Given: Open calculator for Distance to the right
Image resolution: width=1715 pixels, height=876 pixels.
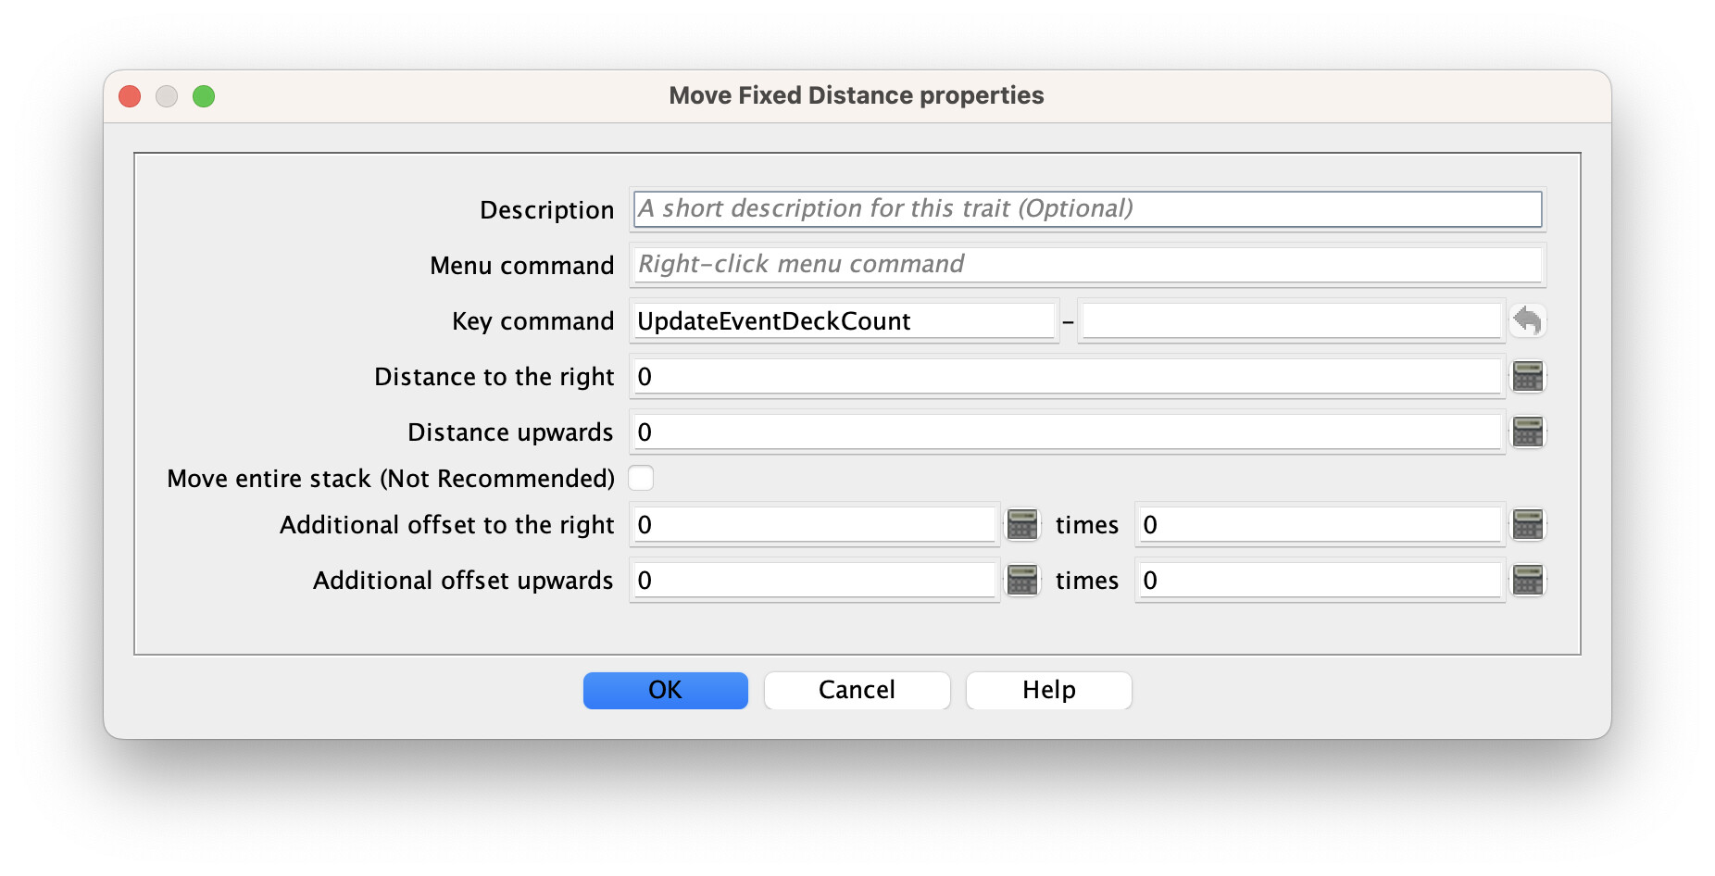Looking at the screenshot, I should (1528, 377).
